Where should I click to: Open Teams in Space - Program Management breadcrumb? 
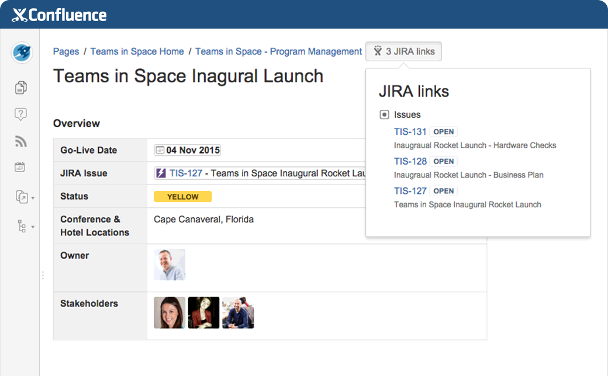point(278,51)
